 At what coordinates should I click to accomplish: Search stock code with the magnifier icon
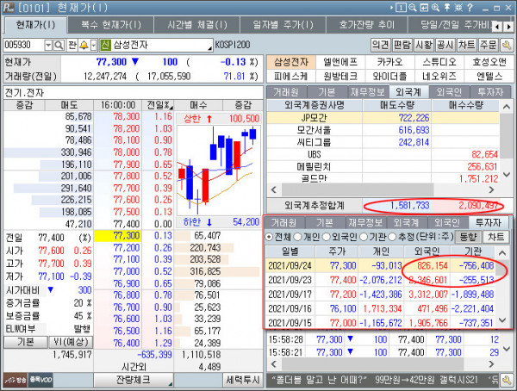click(59, 45)
